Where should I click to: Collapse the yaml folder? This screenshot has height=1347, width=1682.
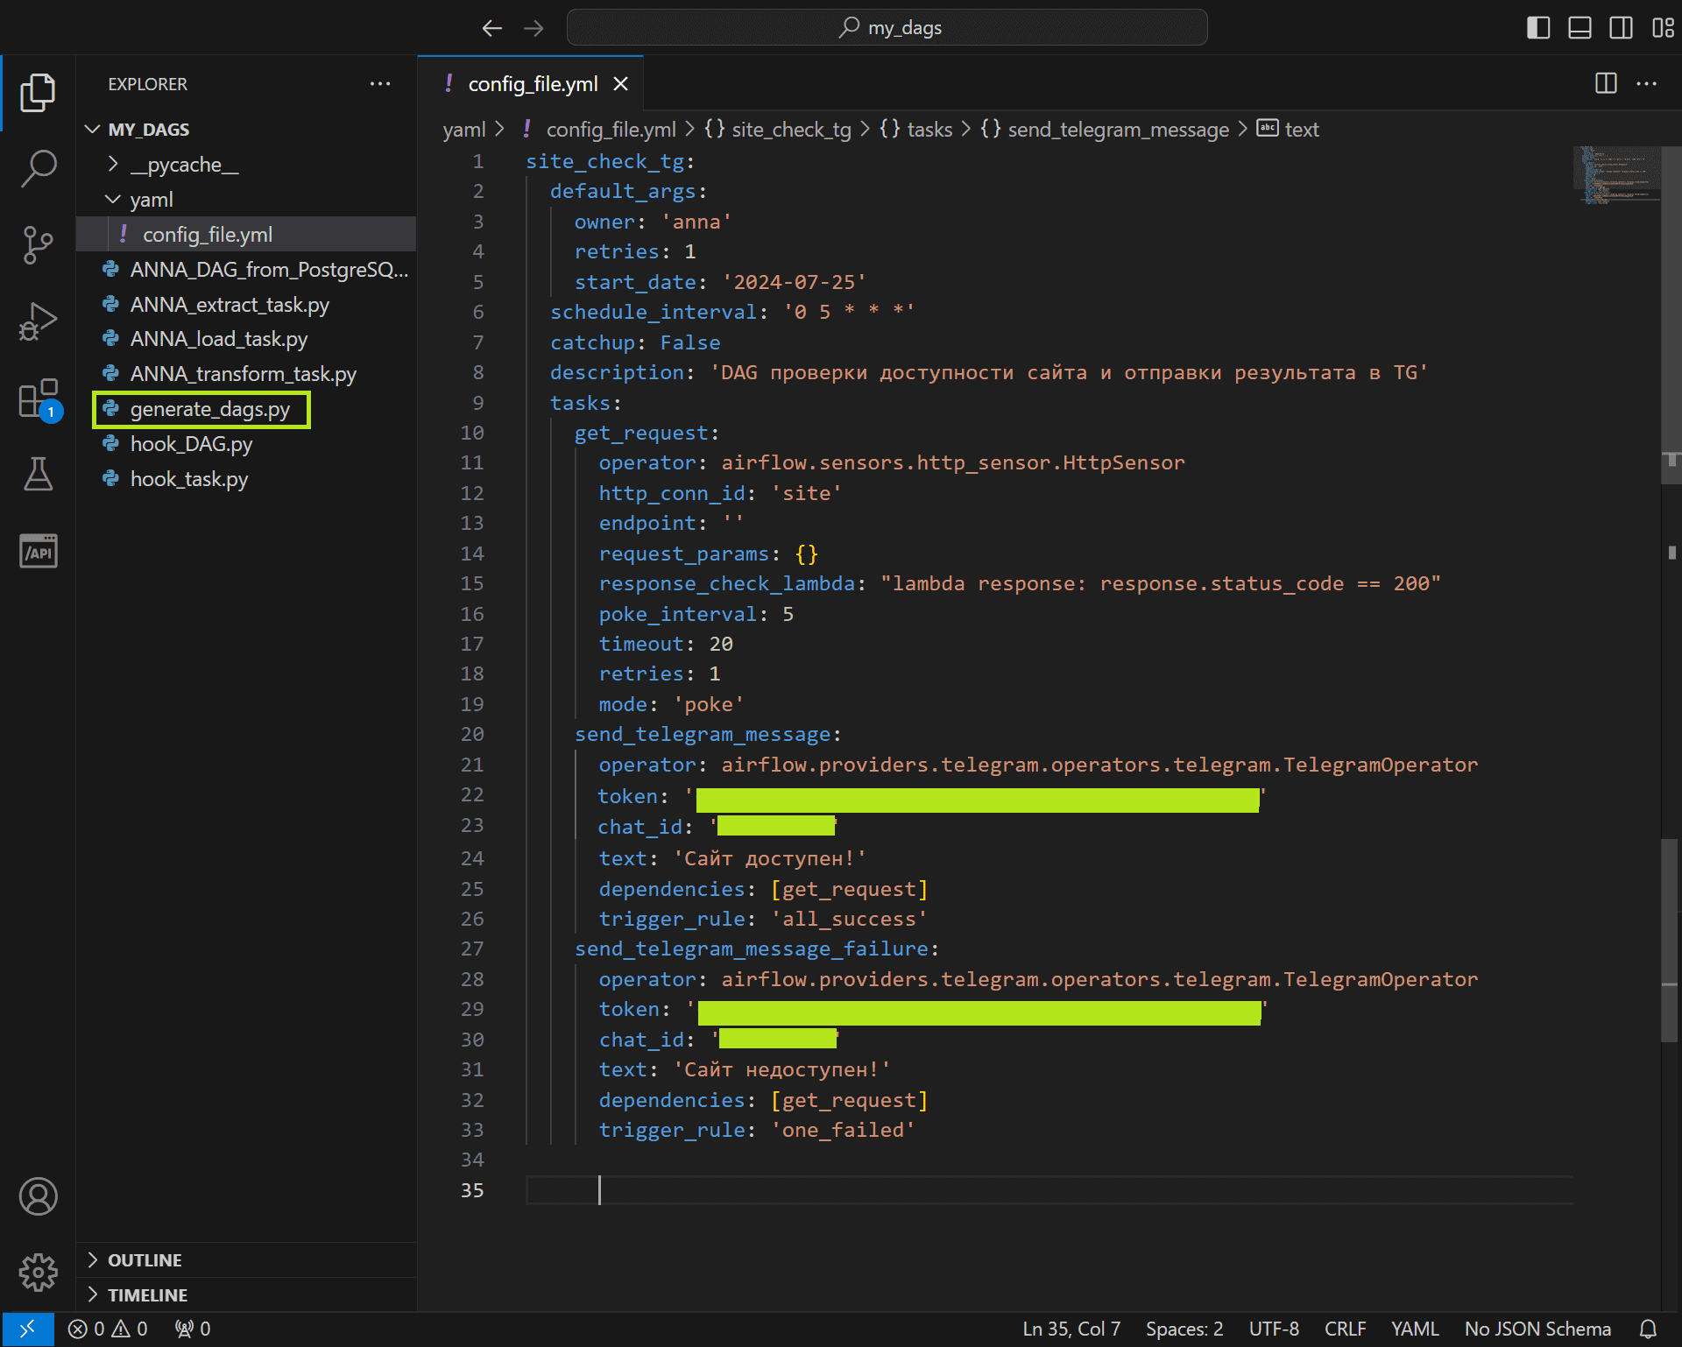(x=246, y=200)
